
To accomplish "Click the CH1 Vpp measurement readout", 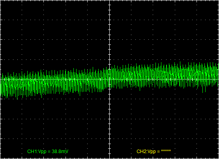I will coord(48,152).
